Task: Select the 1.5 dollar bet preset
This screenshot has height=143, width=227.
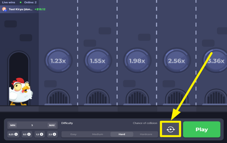Action: click(40, 134)
